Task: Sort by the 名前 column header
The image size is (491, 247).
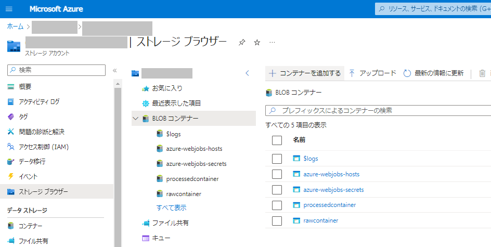Action: click(x=299, y=140)
